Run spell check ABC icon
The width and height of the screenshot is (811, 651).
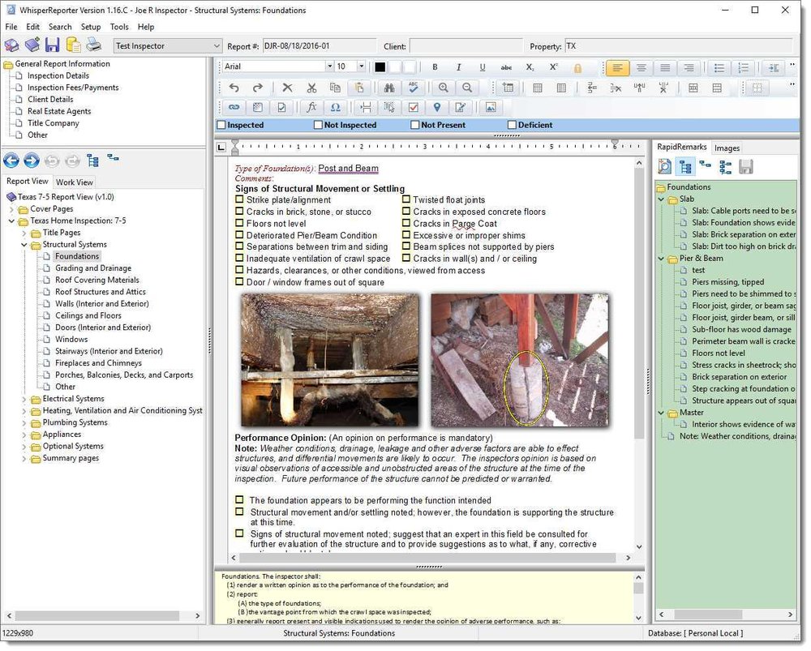(414, 88)
